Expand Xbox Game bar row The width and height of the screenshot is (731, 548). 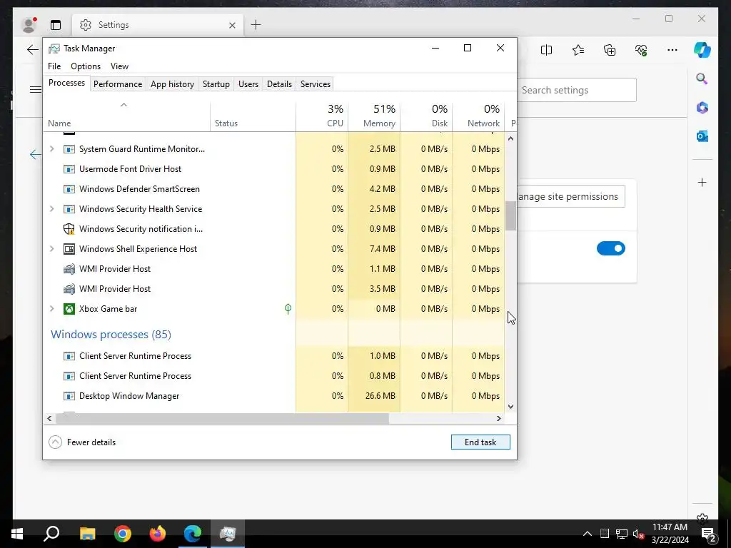coord(51,308)
